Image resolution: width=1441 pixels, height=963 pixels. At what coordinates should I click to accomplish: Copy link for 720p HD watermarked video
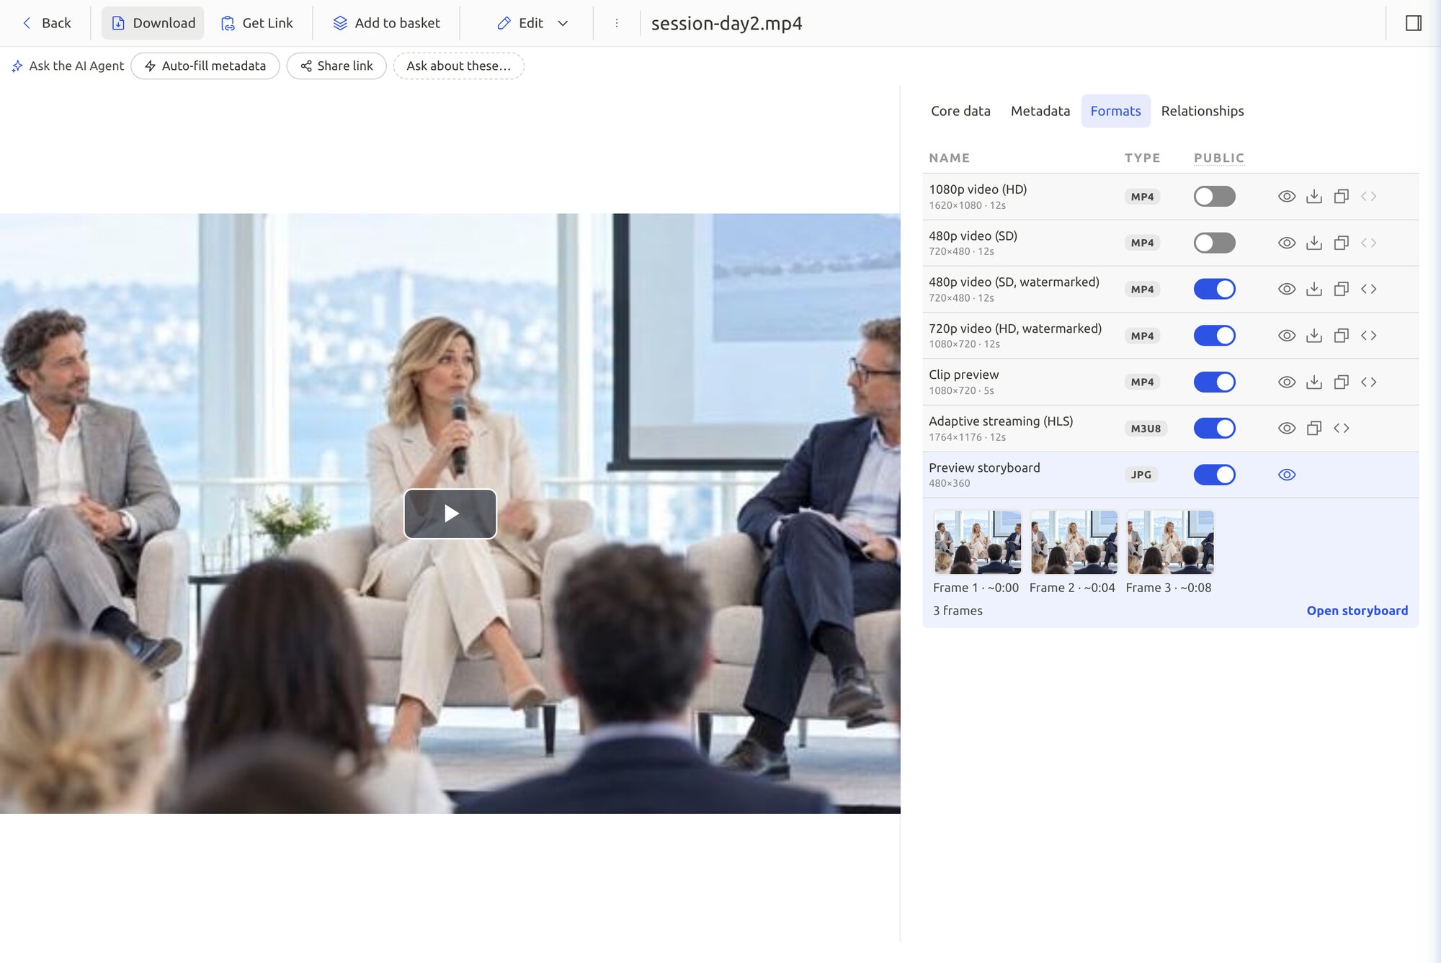tap(1342, 336)
